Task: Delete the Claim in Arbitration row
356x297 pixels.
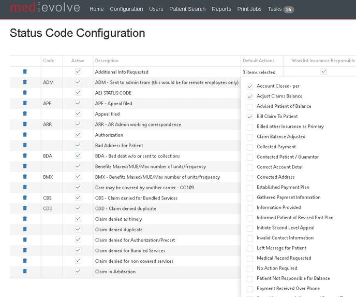Action: (25, 271)
